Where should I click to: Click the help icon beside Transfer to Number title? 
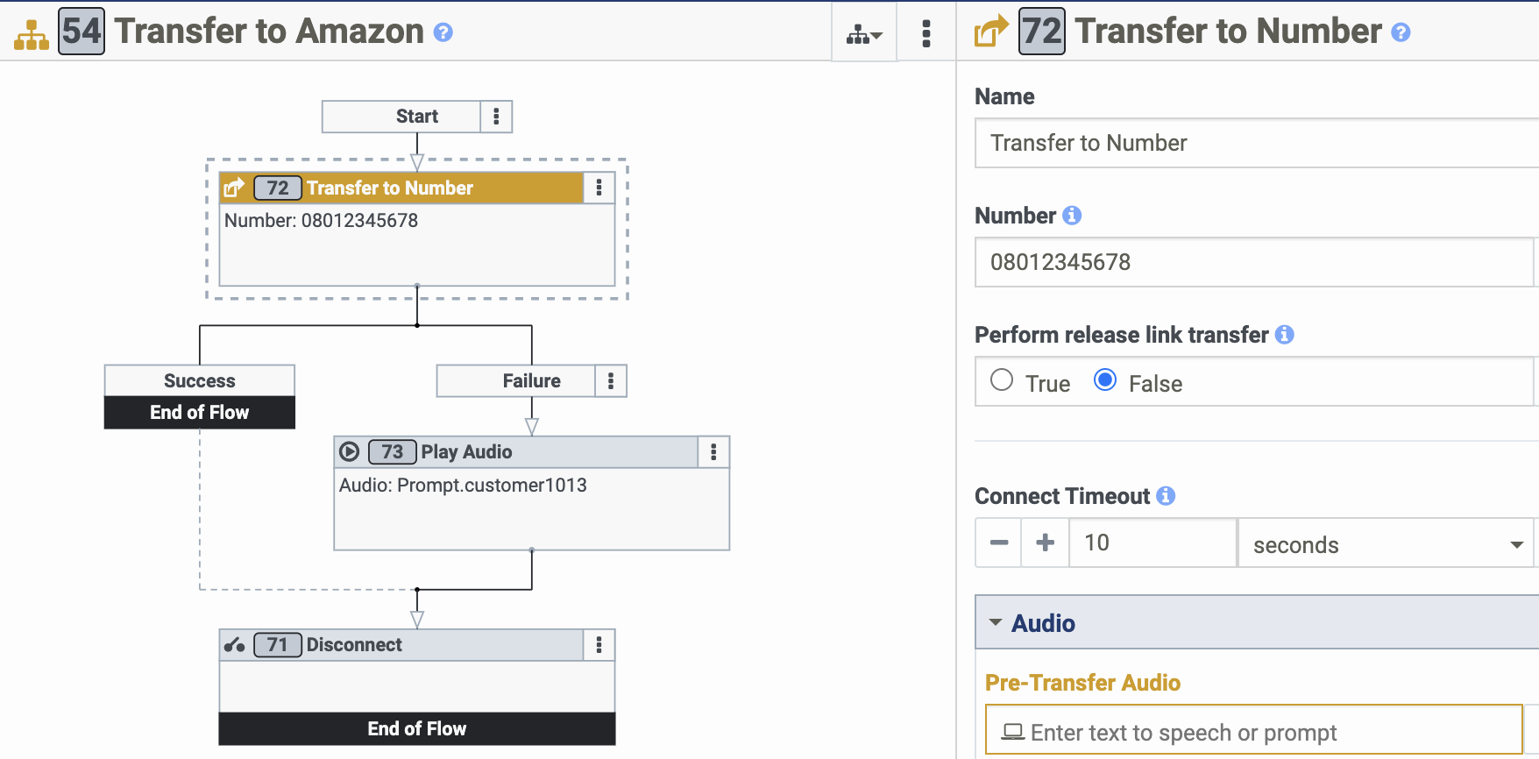coord(1401,32)
